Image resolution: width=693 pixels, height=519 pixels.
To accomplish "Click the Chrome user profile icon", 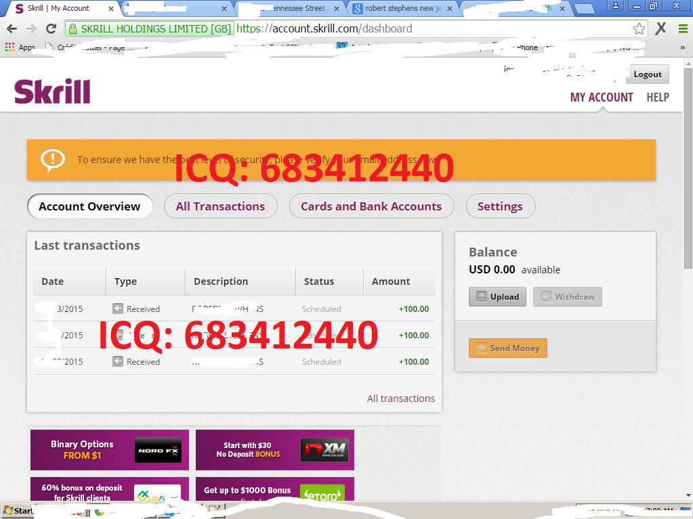I will [615, 5].
